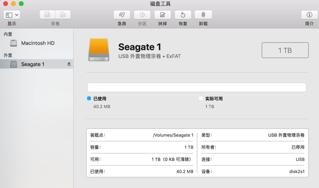Click the Erase (抹掉) toolbar icon

point(163,15)
